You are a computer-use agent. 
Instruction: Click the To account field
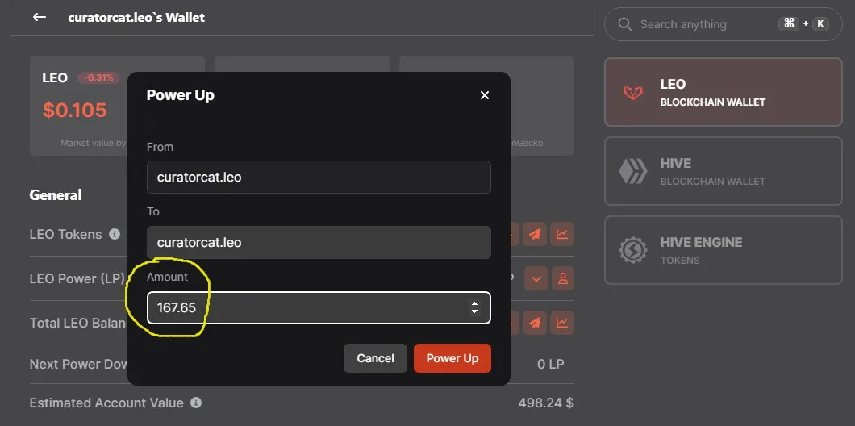319,242
